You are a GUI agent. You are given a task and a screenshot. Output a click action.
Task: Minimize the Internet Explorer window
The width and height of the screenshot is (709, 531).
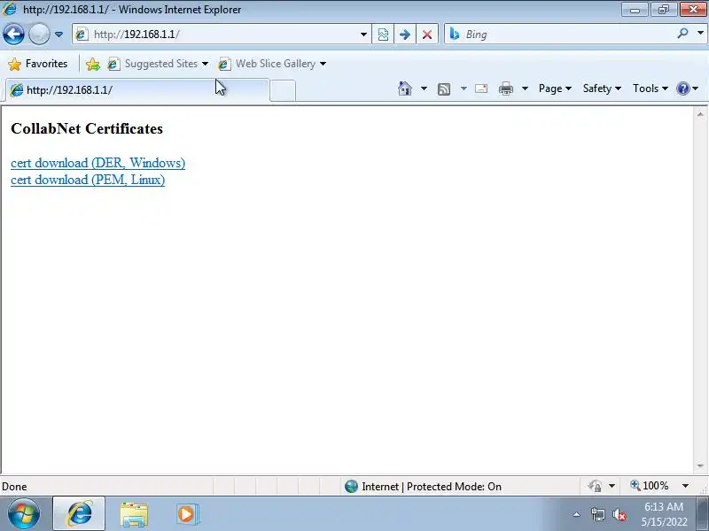pos(635,10)
